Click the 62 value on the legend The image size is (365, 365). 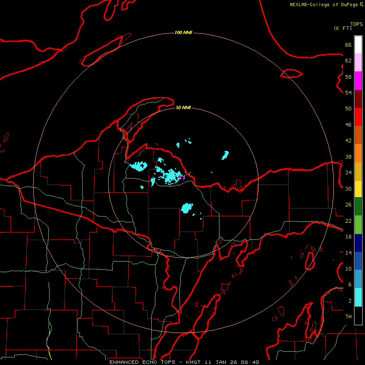pyautogui.click(x=348, y=61)
